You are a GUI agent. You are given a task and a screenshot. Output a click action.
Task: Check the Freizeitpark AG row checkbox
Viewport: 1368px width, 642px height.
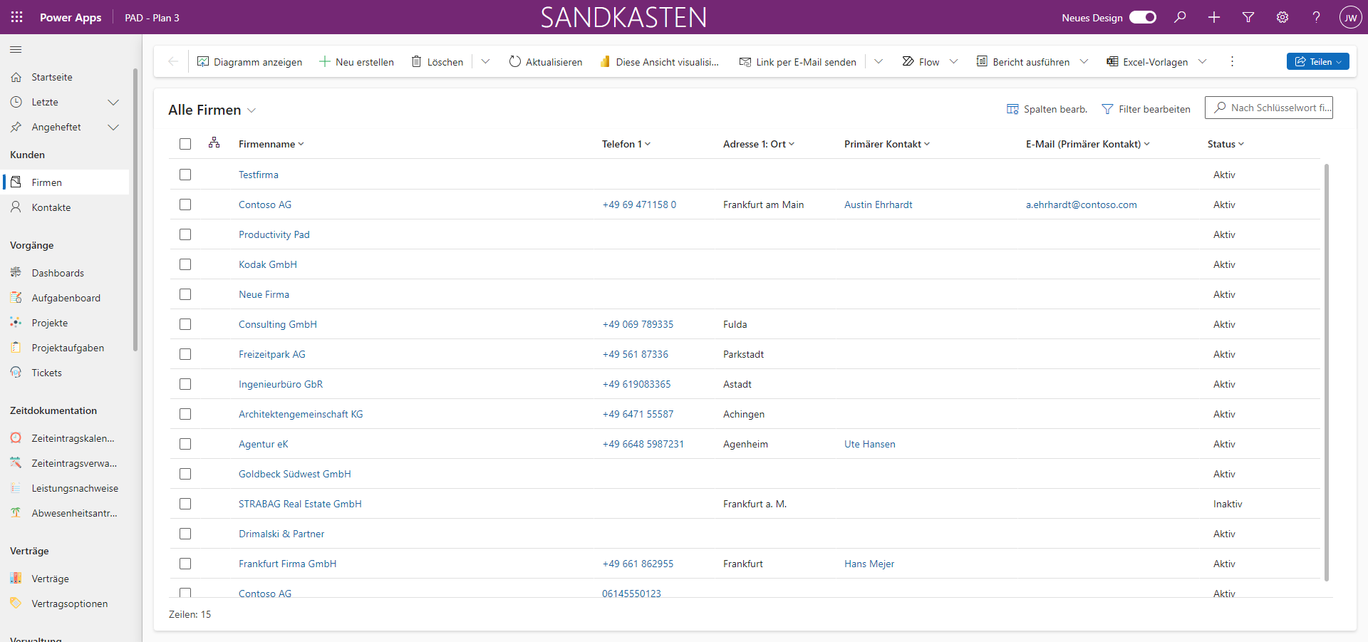click(185, 354)
